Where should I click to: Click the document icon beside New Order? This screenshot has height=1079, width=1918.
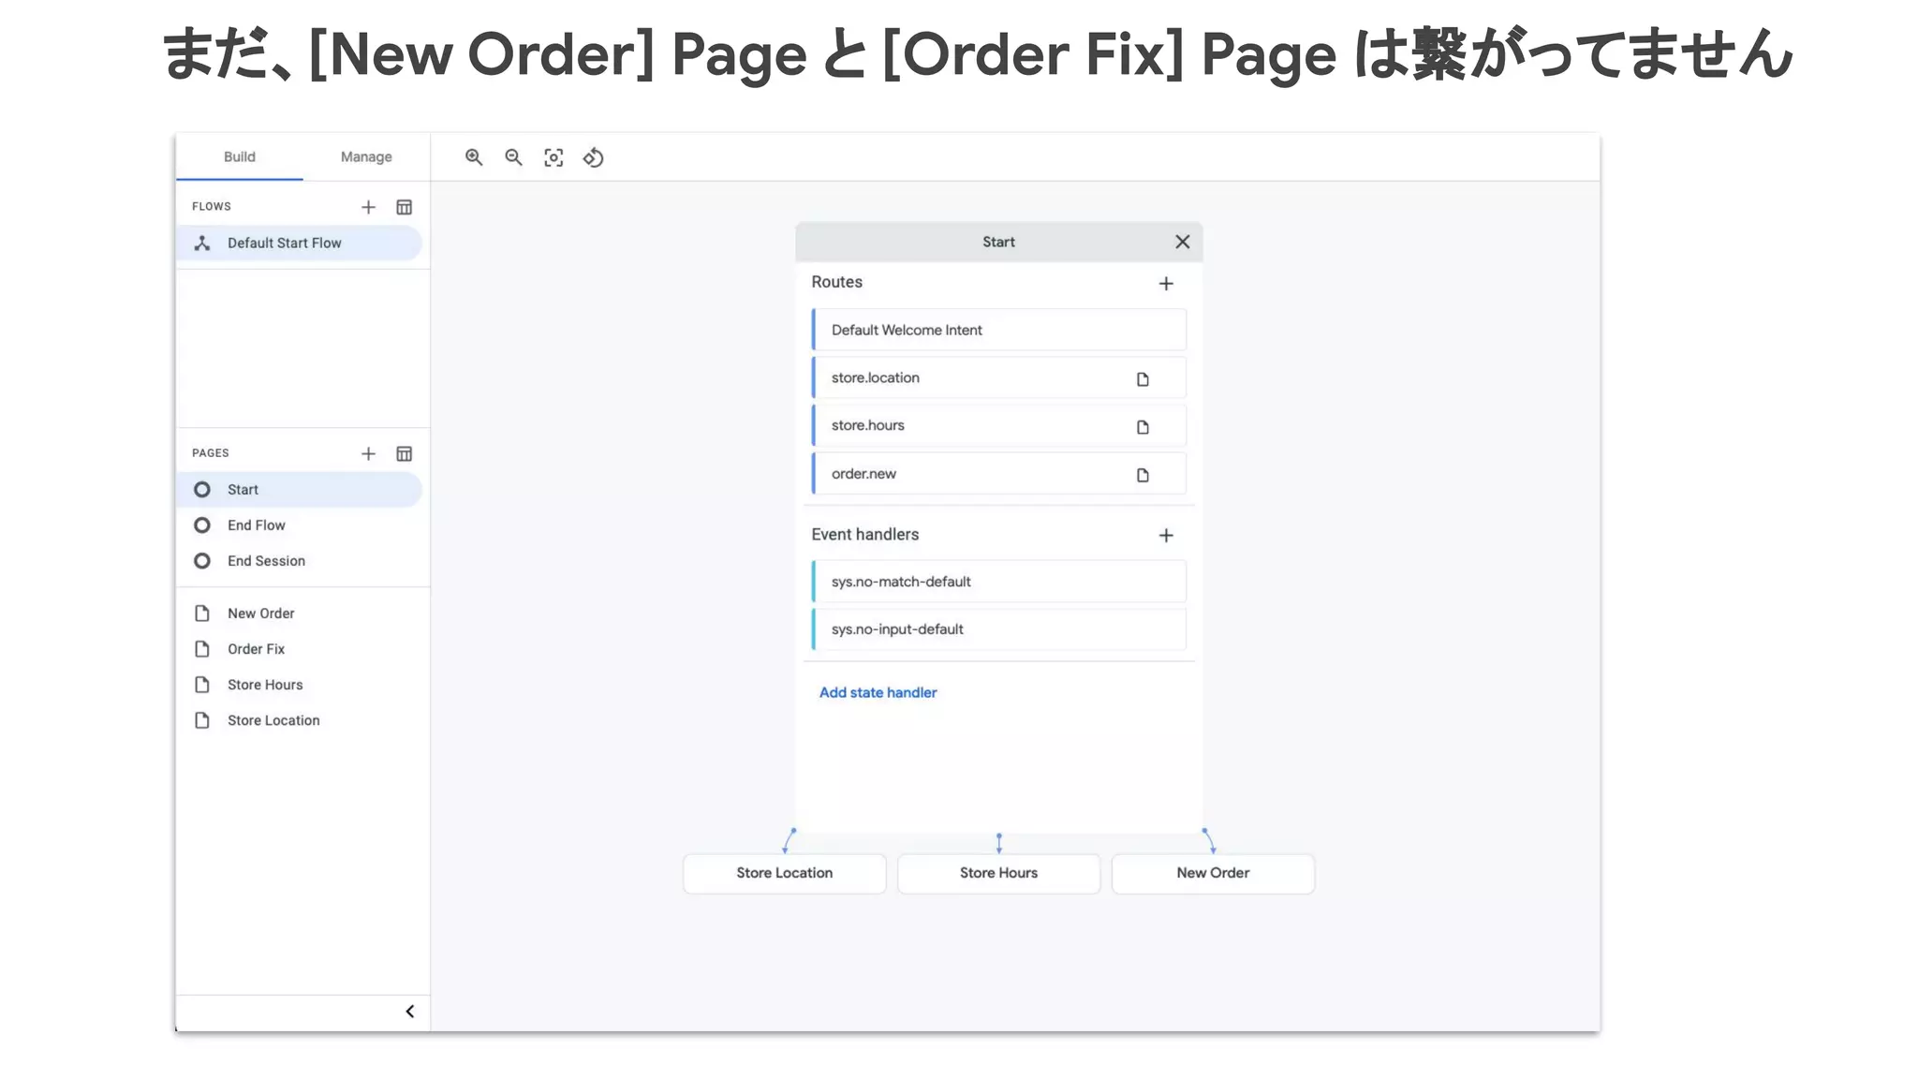(x=202, y=613)
